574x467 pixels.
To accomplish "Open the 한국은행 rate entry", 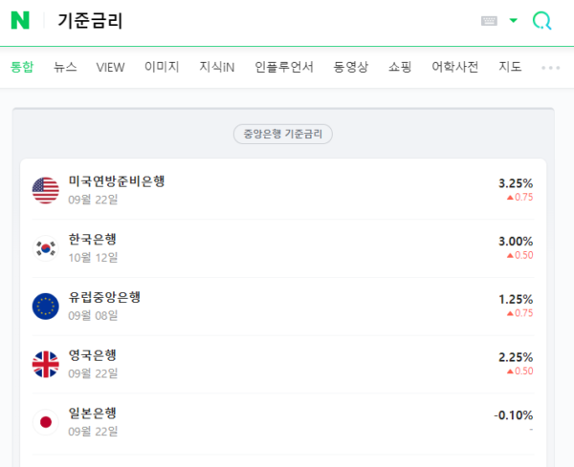I will coord(93,239).
